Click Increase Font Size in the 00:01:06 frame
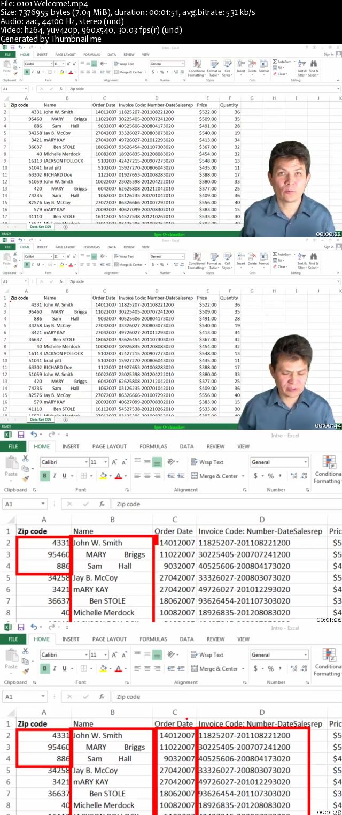The image size is (342, 815). pos(114,462)
